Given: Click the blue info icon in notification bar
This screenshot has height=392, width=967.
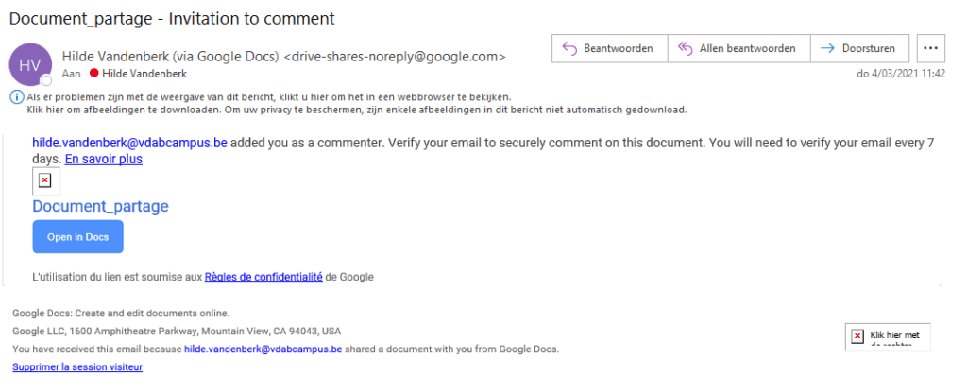Looking at the screenshot, I should [17, 97].
